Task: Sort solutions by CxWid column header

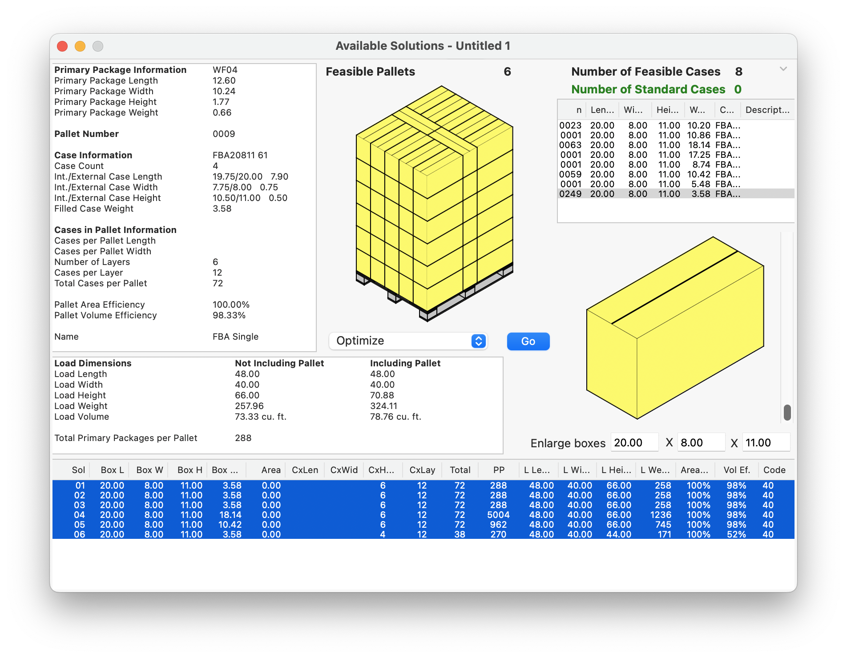Action: pyautogui.click(x=344, y=470)
